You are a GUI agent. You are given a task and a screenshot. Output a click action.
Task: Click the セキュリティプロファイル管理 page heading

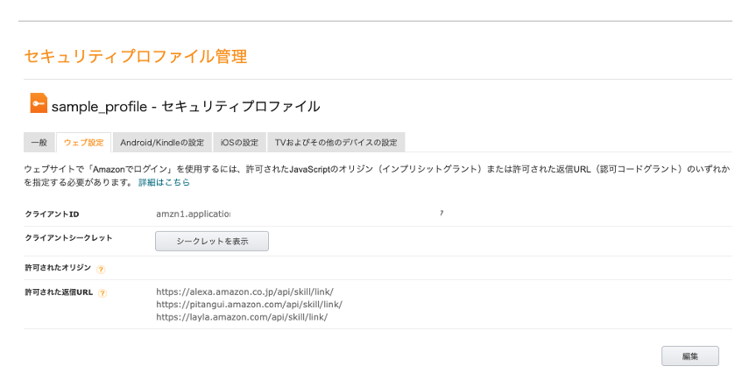coord(135,57)
